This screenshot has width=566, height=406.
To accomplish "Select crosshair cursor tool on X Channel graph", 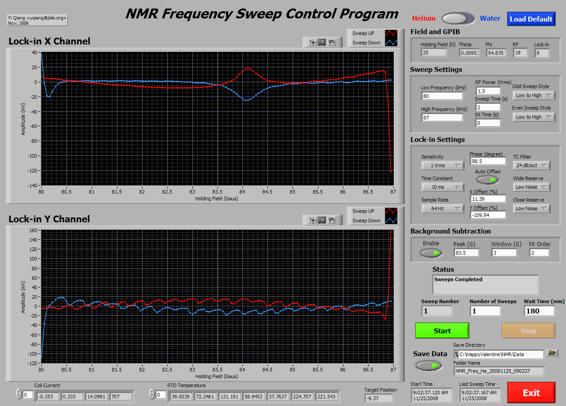I will [x=313, y=43].
